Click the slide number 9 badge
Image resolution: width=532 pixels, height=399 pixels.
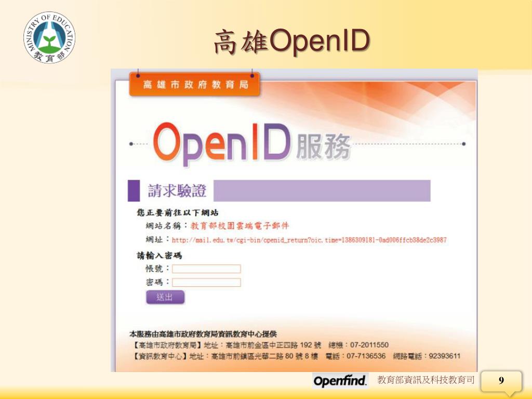pos(501,381)
